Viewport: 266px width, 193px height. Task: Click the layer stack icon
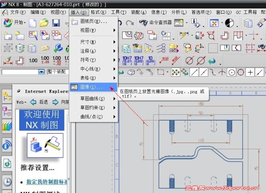pos(20,48)
